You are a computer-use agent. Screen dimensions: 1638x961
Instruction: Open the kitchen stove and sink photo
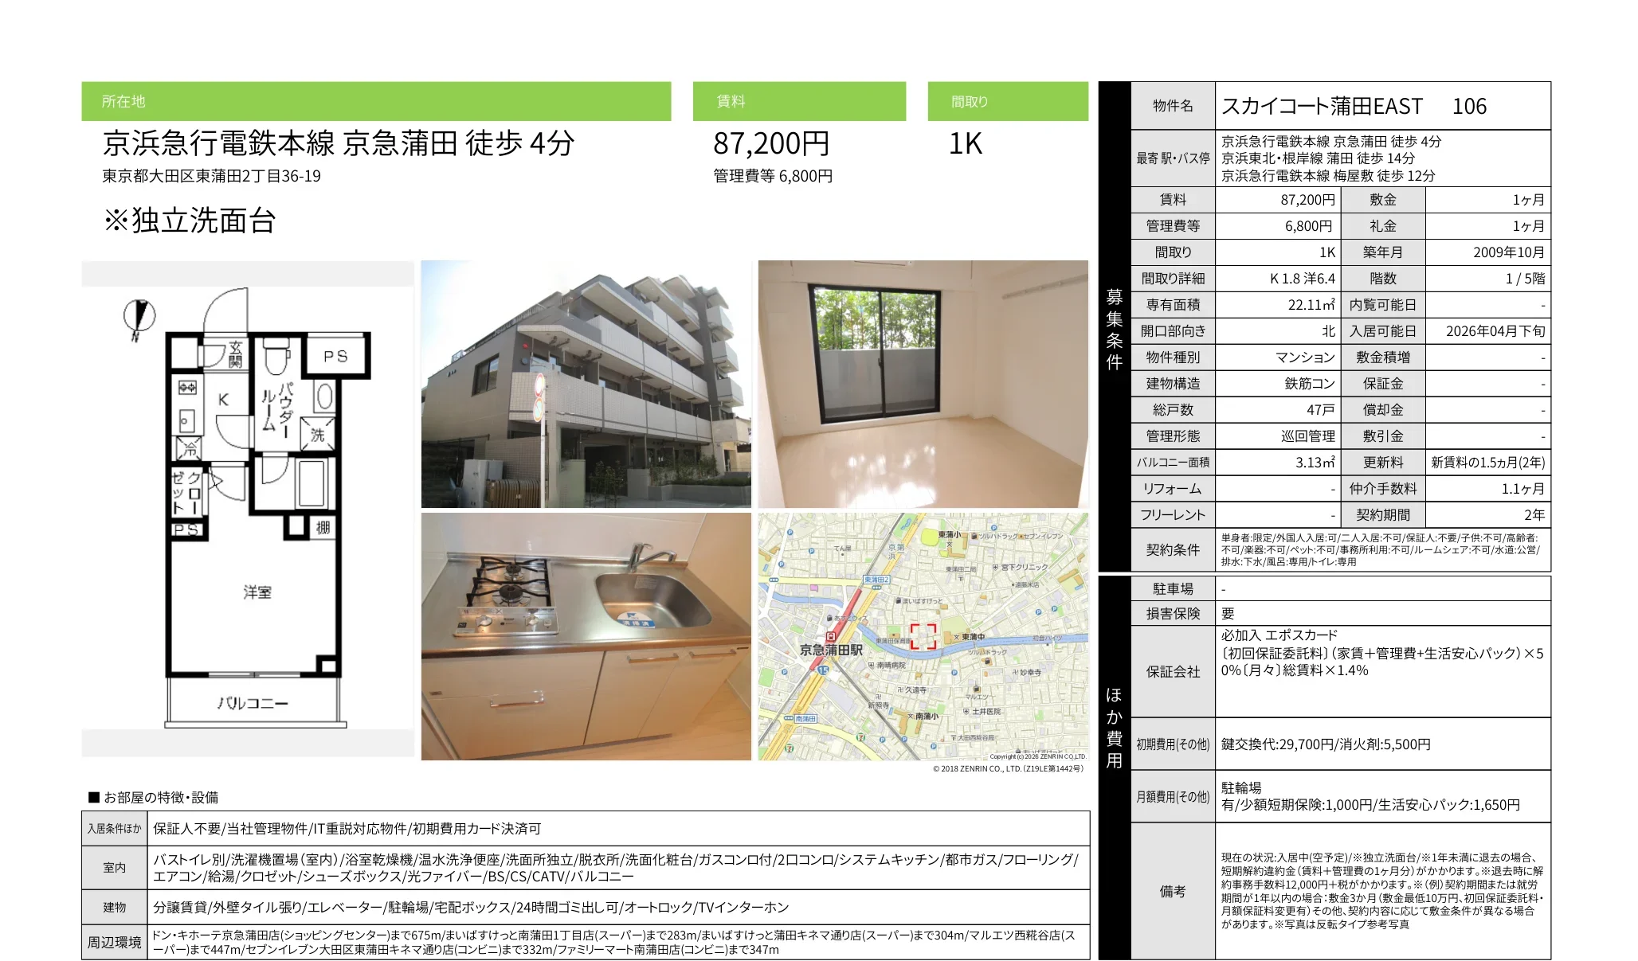tap(586, 636)
